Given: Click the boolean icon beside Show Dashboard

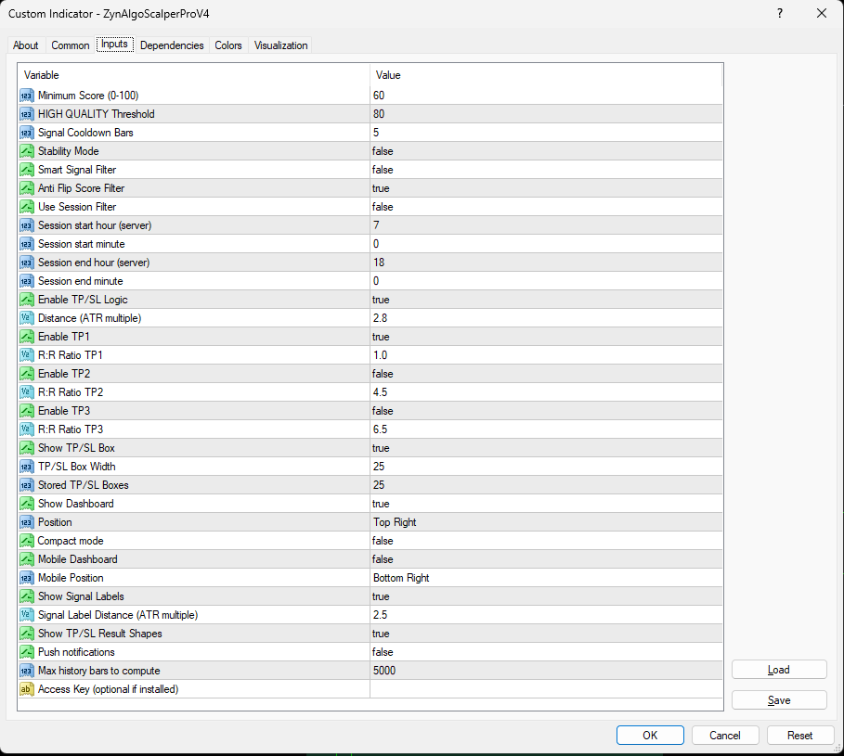Looking at the screenshot, I should (x=26, y=504).
